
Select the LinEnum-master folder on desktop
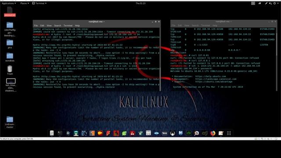pos(10,122)
